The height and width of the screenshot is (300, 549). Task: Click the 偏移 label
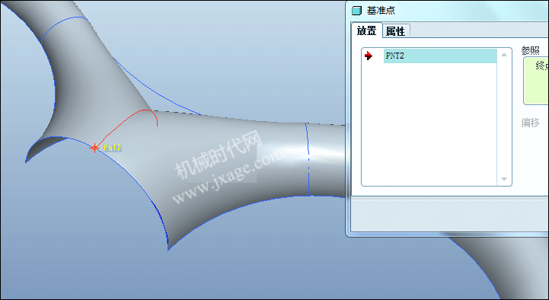[530, 123]
